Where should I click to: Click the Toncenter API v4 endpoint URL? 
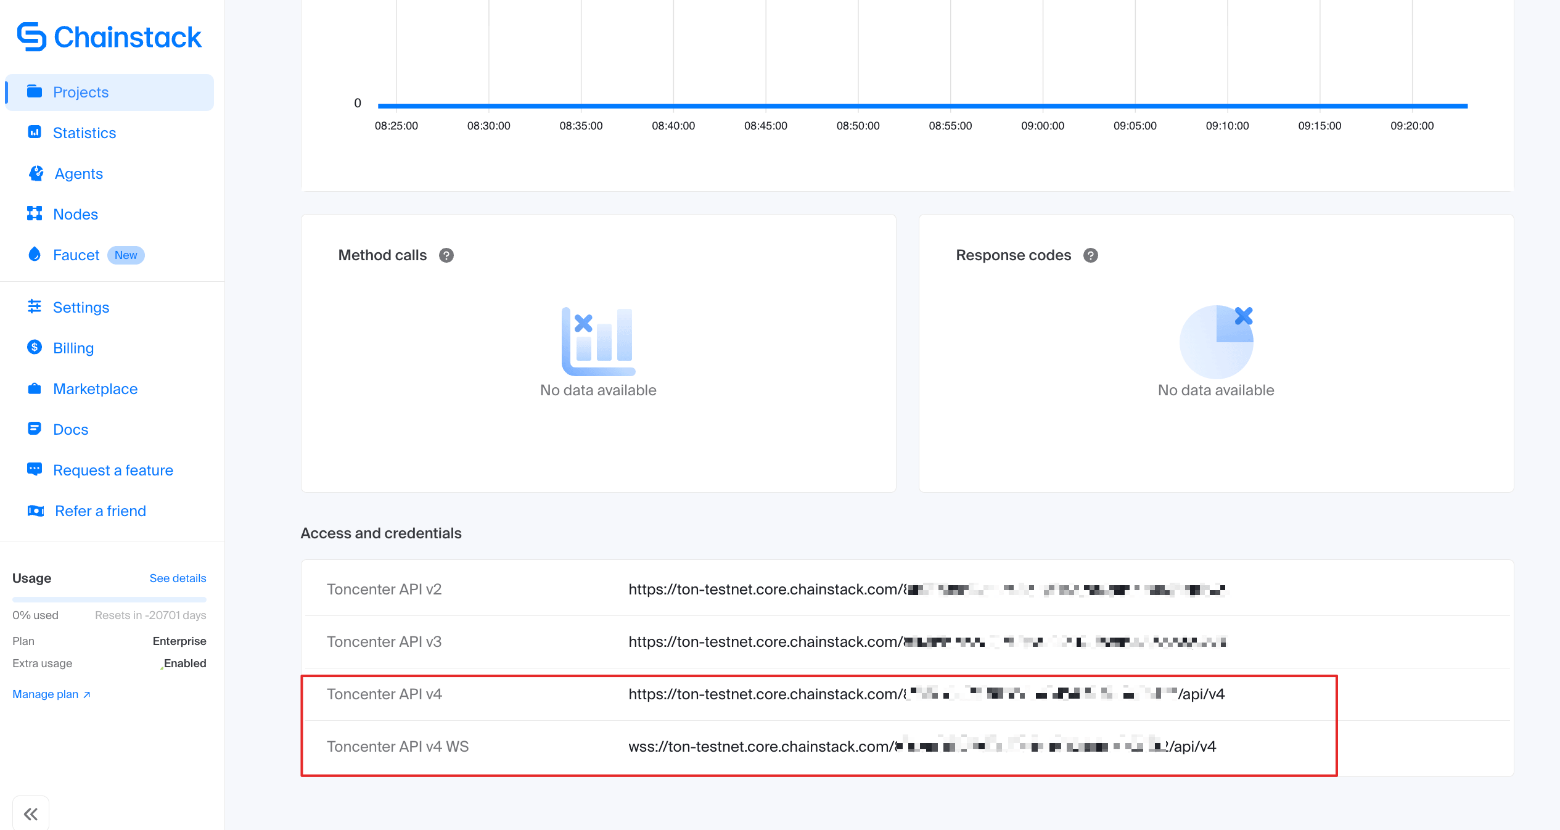[x=927, y=694]
